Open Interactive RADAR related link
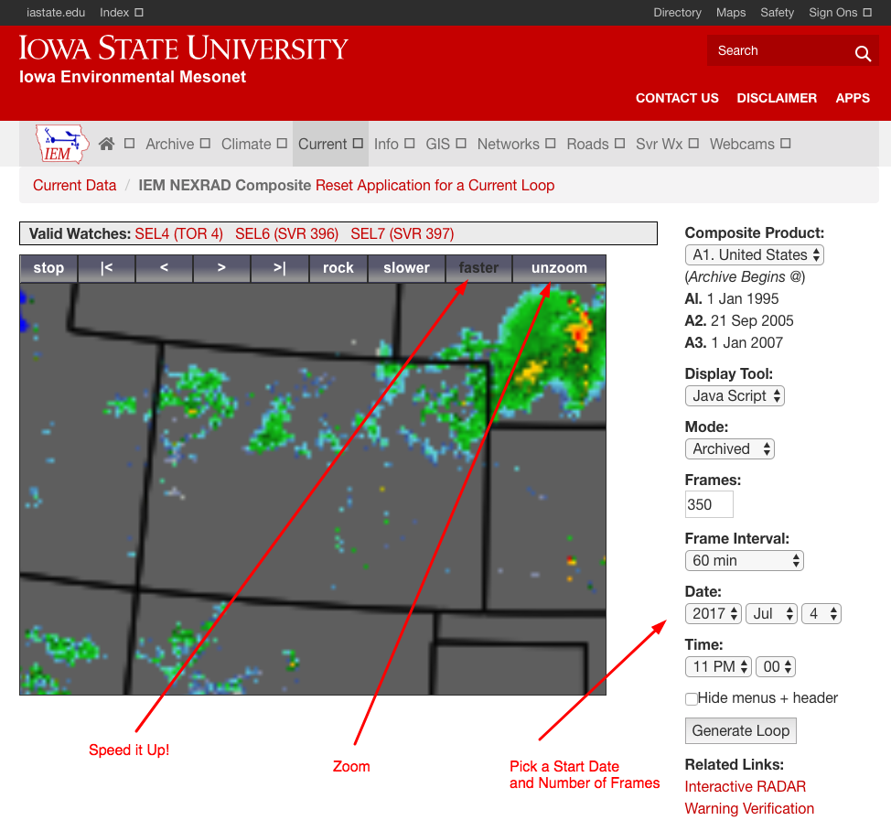This screenshot has width=891, height=831. click(745, 787)
